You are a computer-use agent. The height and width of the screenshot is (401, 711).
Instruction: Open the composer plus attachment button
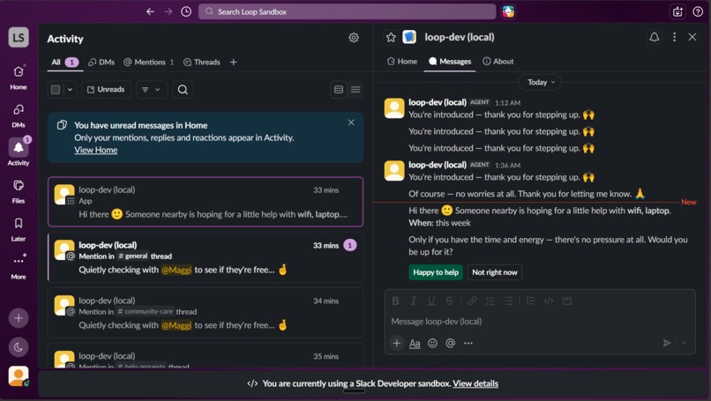tap(396, 343)
